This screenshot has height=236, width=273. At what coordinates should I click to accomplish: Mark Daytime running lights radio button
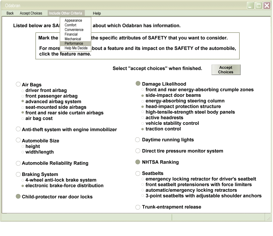point(138,140)
